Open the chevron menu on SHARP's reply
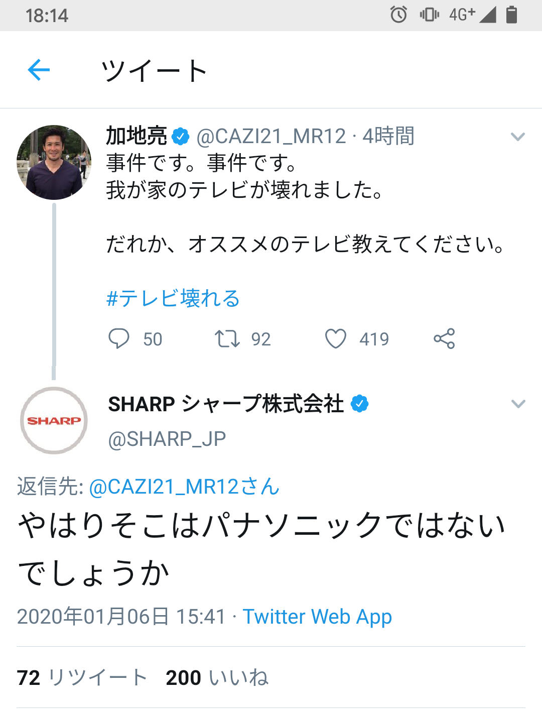542x709 pixels. tap(517, 404)
